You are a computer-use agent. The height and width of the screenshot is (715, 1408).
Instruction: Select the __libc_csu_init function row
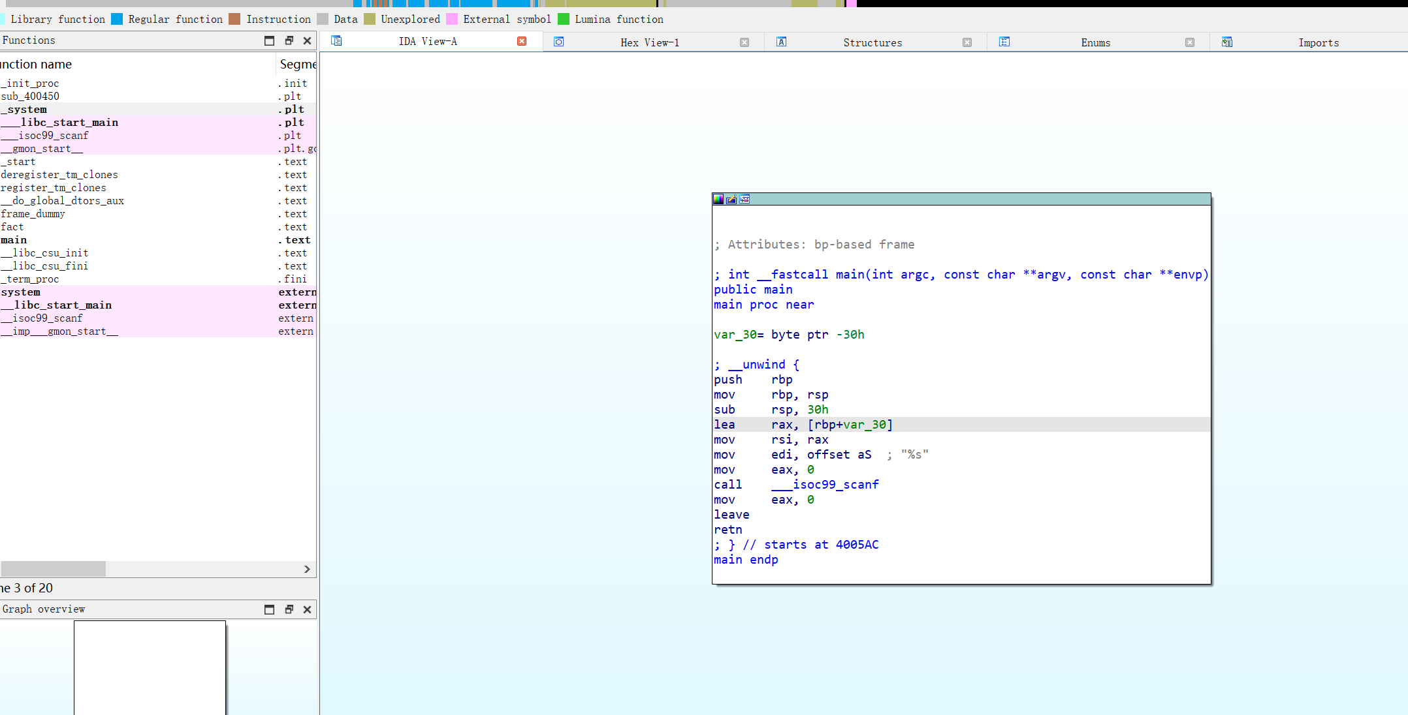pos(158,253)
